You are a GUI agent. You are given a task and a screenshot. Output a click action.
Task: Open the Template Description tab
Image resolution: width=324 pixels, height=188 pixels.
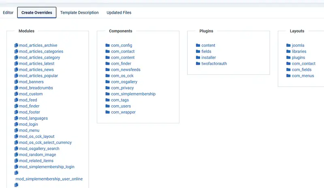coord(79,13)
